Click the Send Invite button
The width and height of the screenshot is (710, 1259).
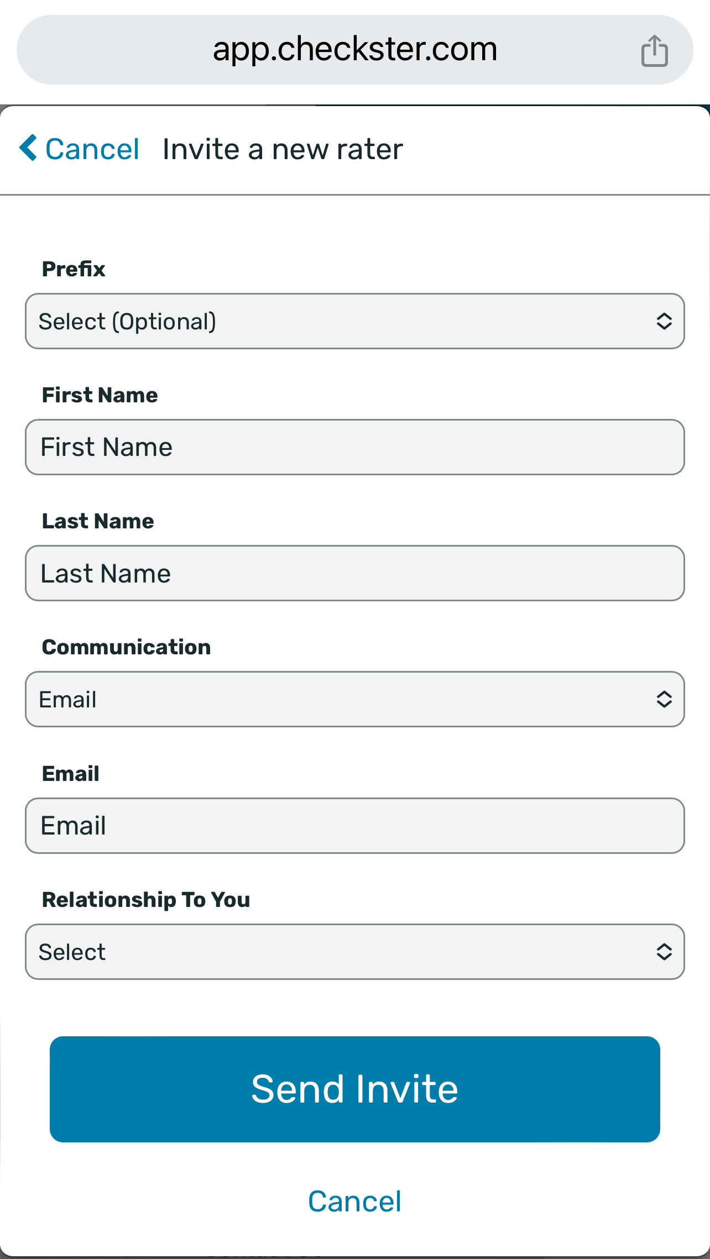click(355, 1089)
